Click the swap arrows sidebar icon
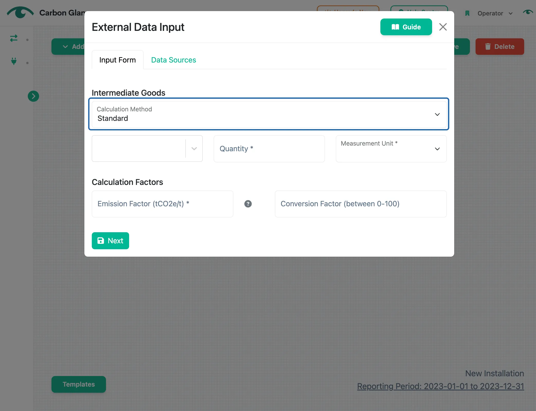 tap(14, 39)
